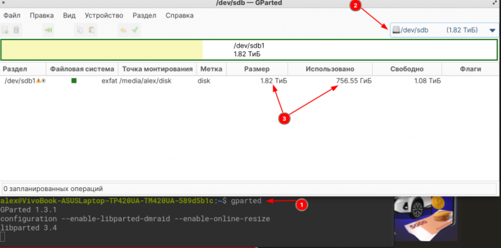This screenshot has height=248, width=501.
Task: Select the New Partition tool
Action: click(6, 30)
